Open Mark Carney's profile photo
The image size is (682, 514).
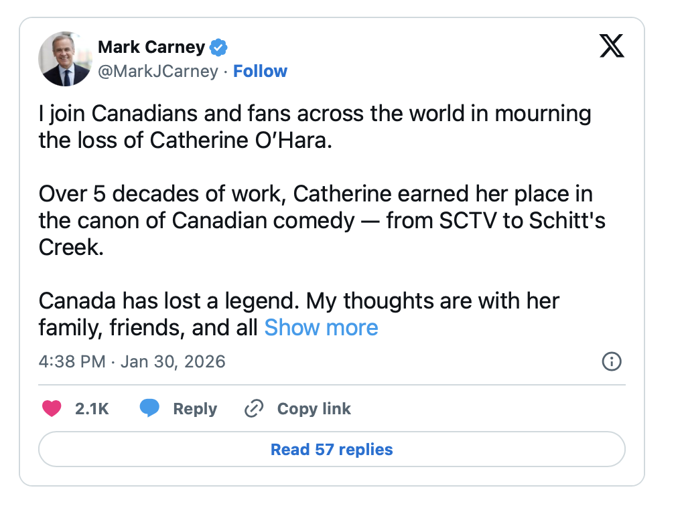point(65,59)
